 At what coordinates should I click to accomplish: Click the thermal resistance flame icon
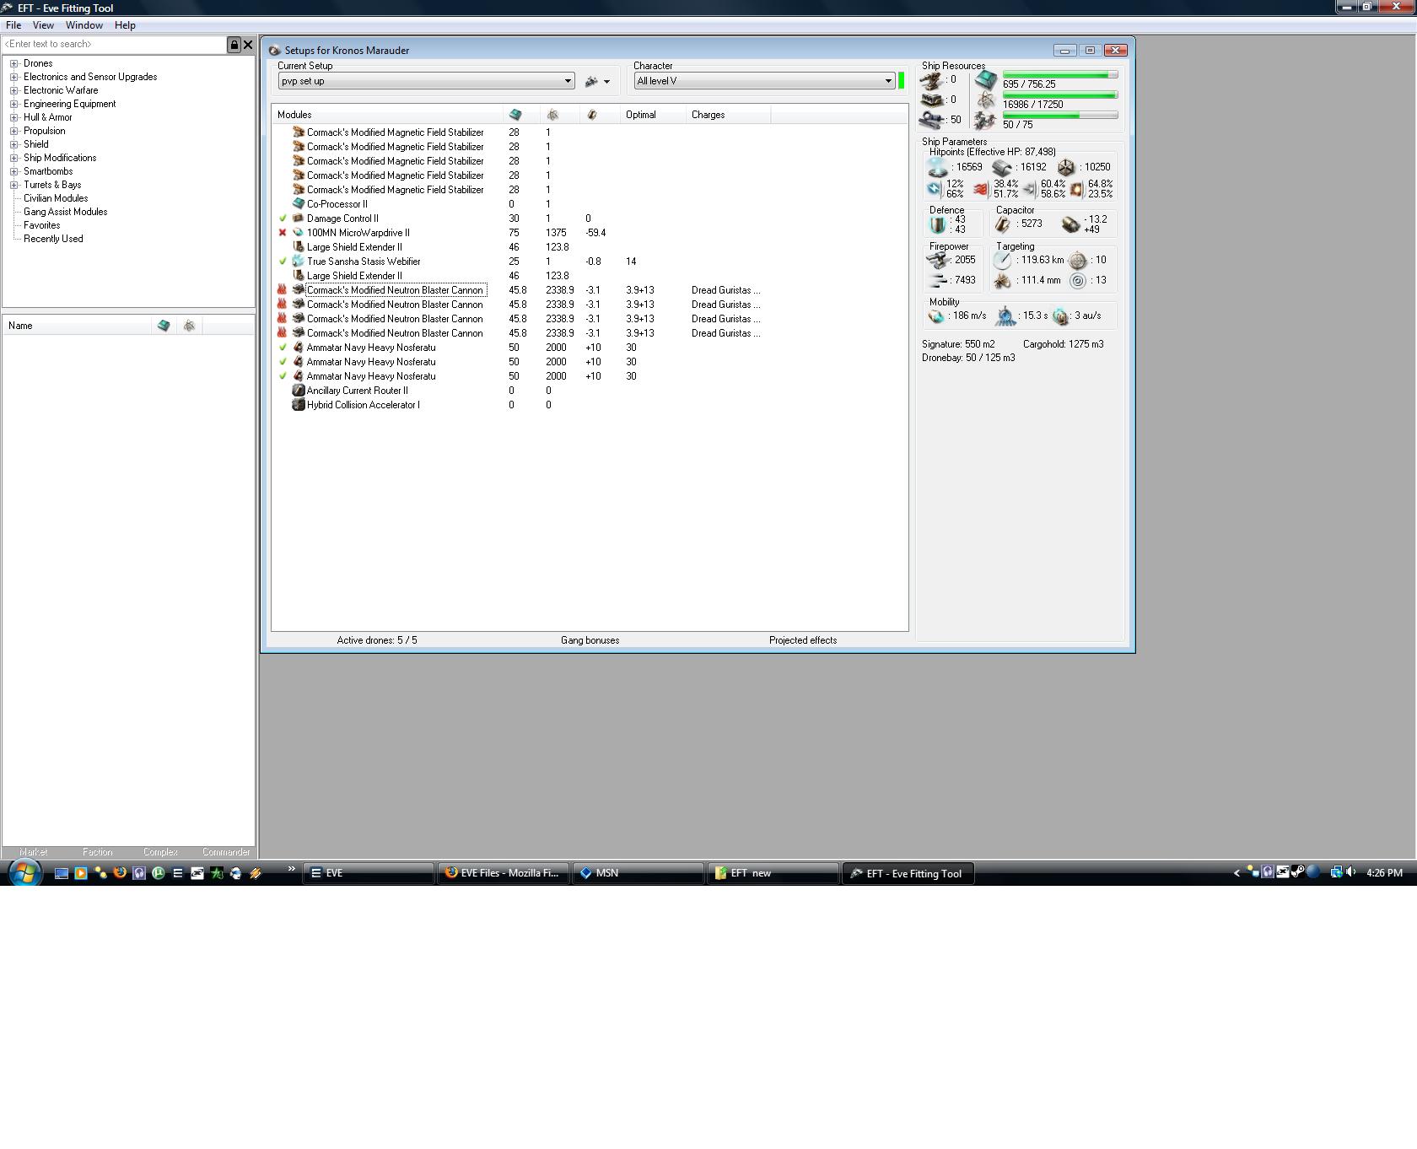[x=980, y=189]
